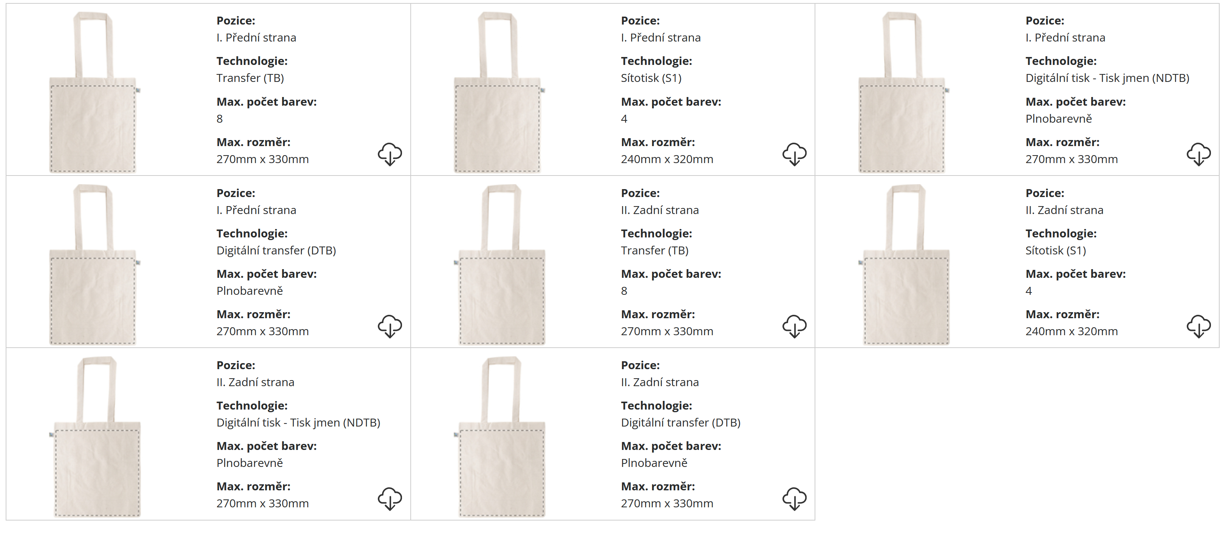This screenshot has width=1220, height=536.
Task: Click the back side "Transfer (TB)" technology text
Action: click(x=654, y=250)
